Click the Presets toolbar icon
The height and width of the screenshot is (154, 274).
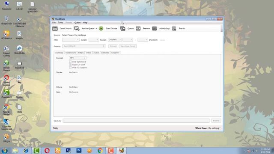point(174,29)
